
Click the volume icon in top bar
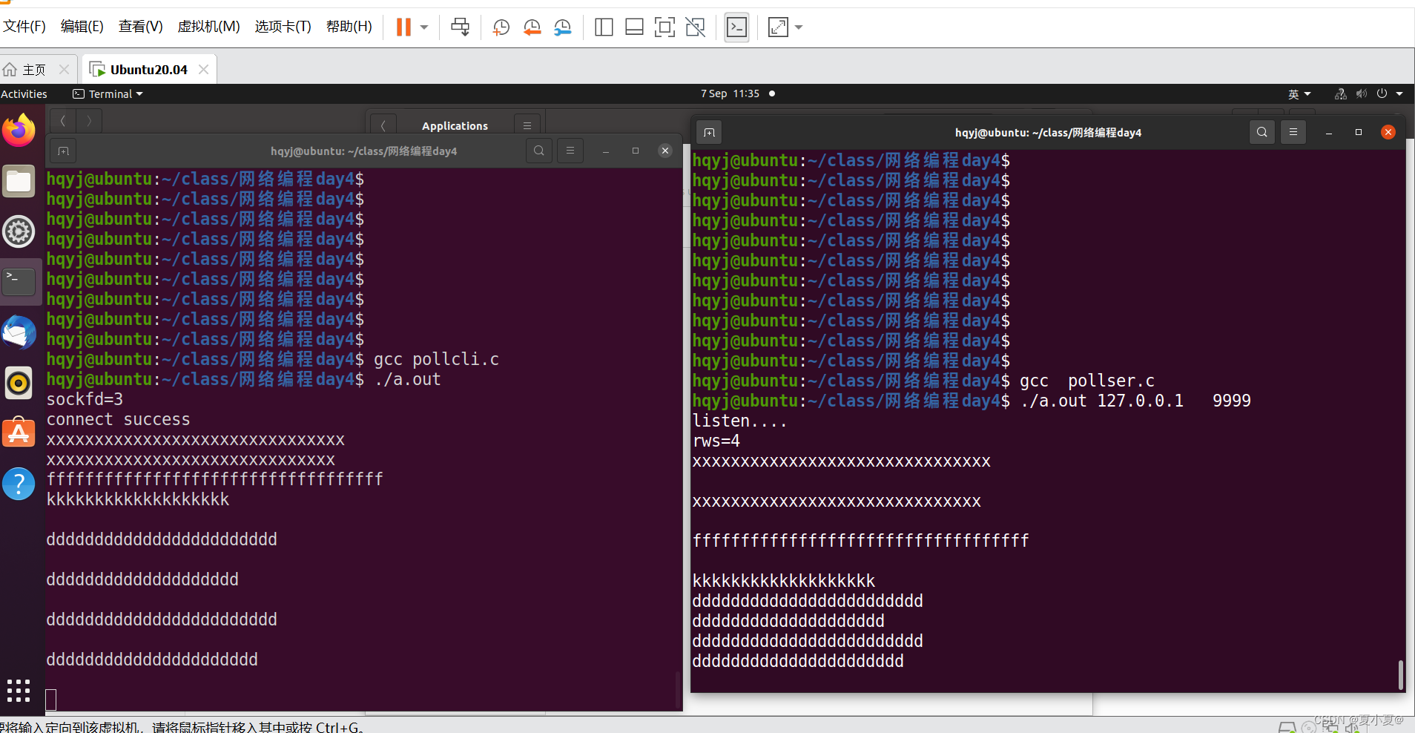[x=1361, y=94]
